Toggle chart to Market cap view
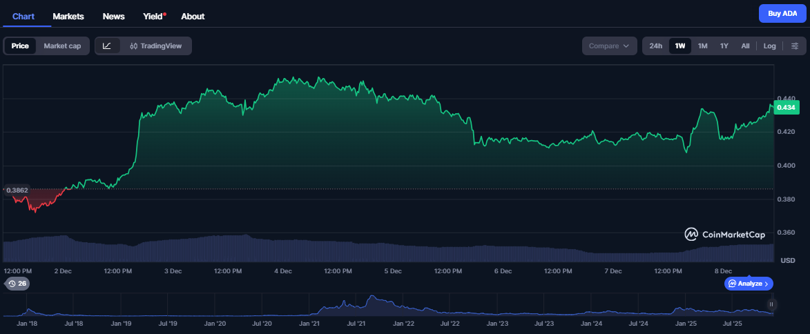Screen dimensions: 810x334 pyautogui.click(x=62, y=46)
